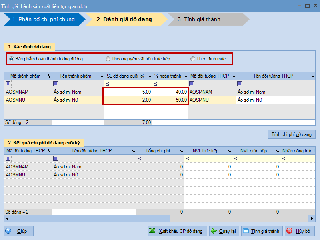This screenshot has height=240, width=320.
Task: Open filter operator for Tên thành phẩm
Action: click(x=56, y=84)
